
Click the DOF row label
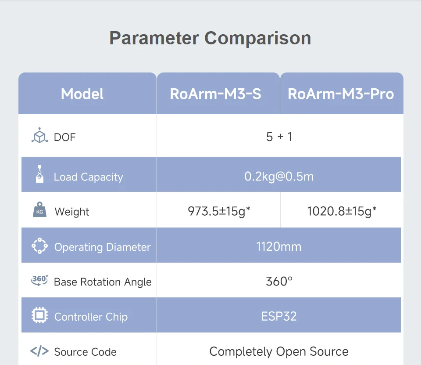[65, 137]
